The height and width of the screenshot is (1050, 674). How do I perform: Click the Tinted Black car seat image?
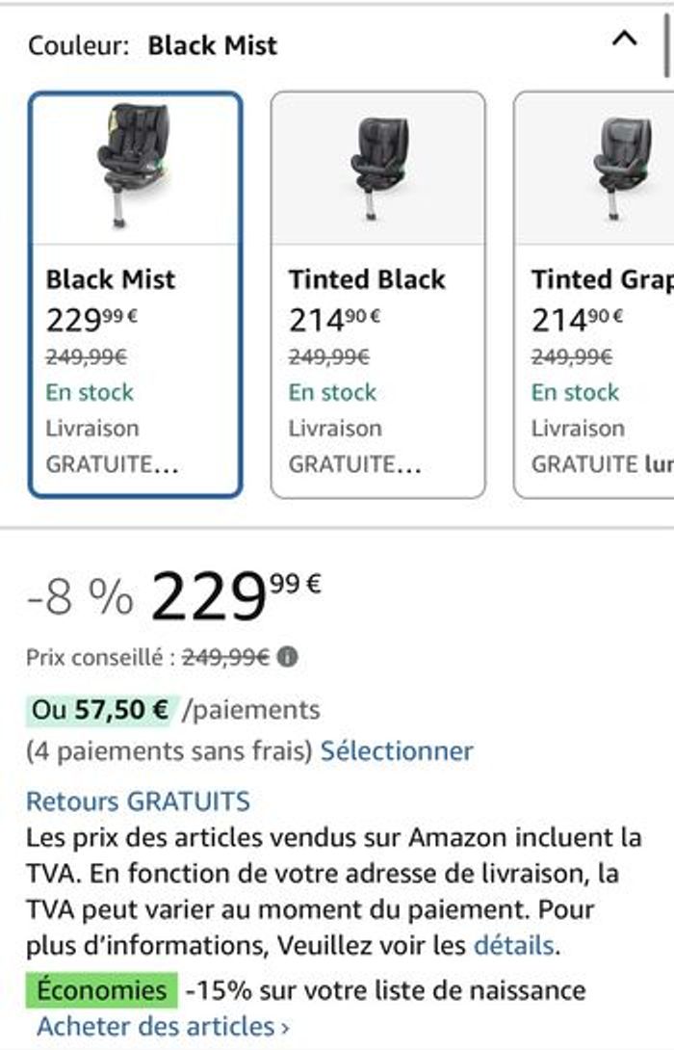(x=378, y=168)
